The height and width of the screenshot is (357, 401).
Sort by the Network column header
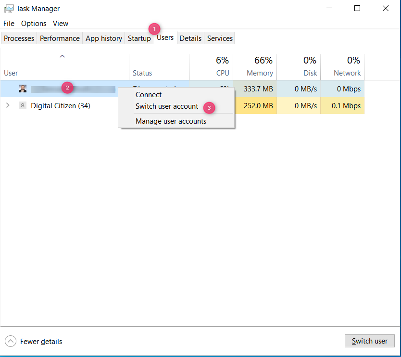(x=342, y=67)
